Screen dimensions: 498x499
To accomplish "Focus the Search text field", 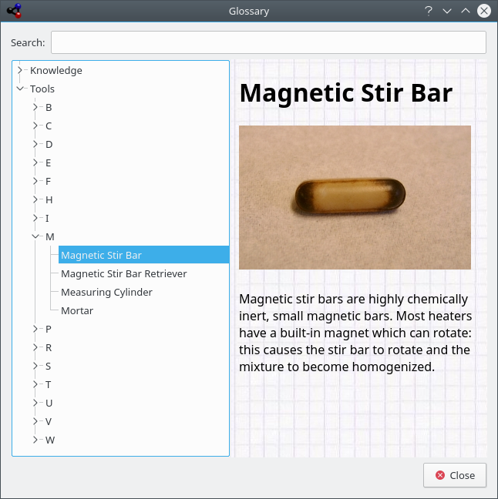I will 268,42.
